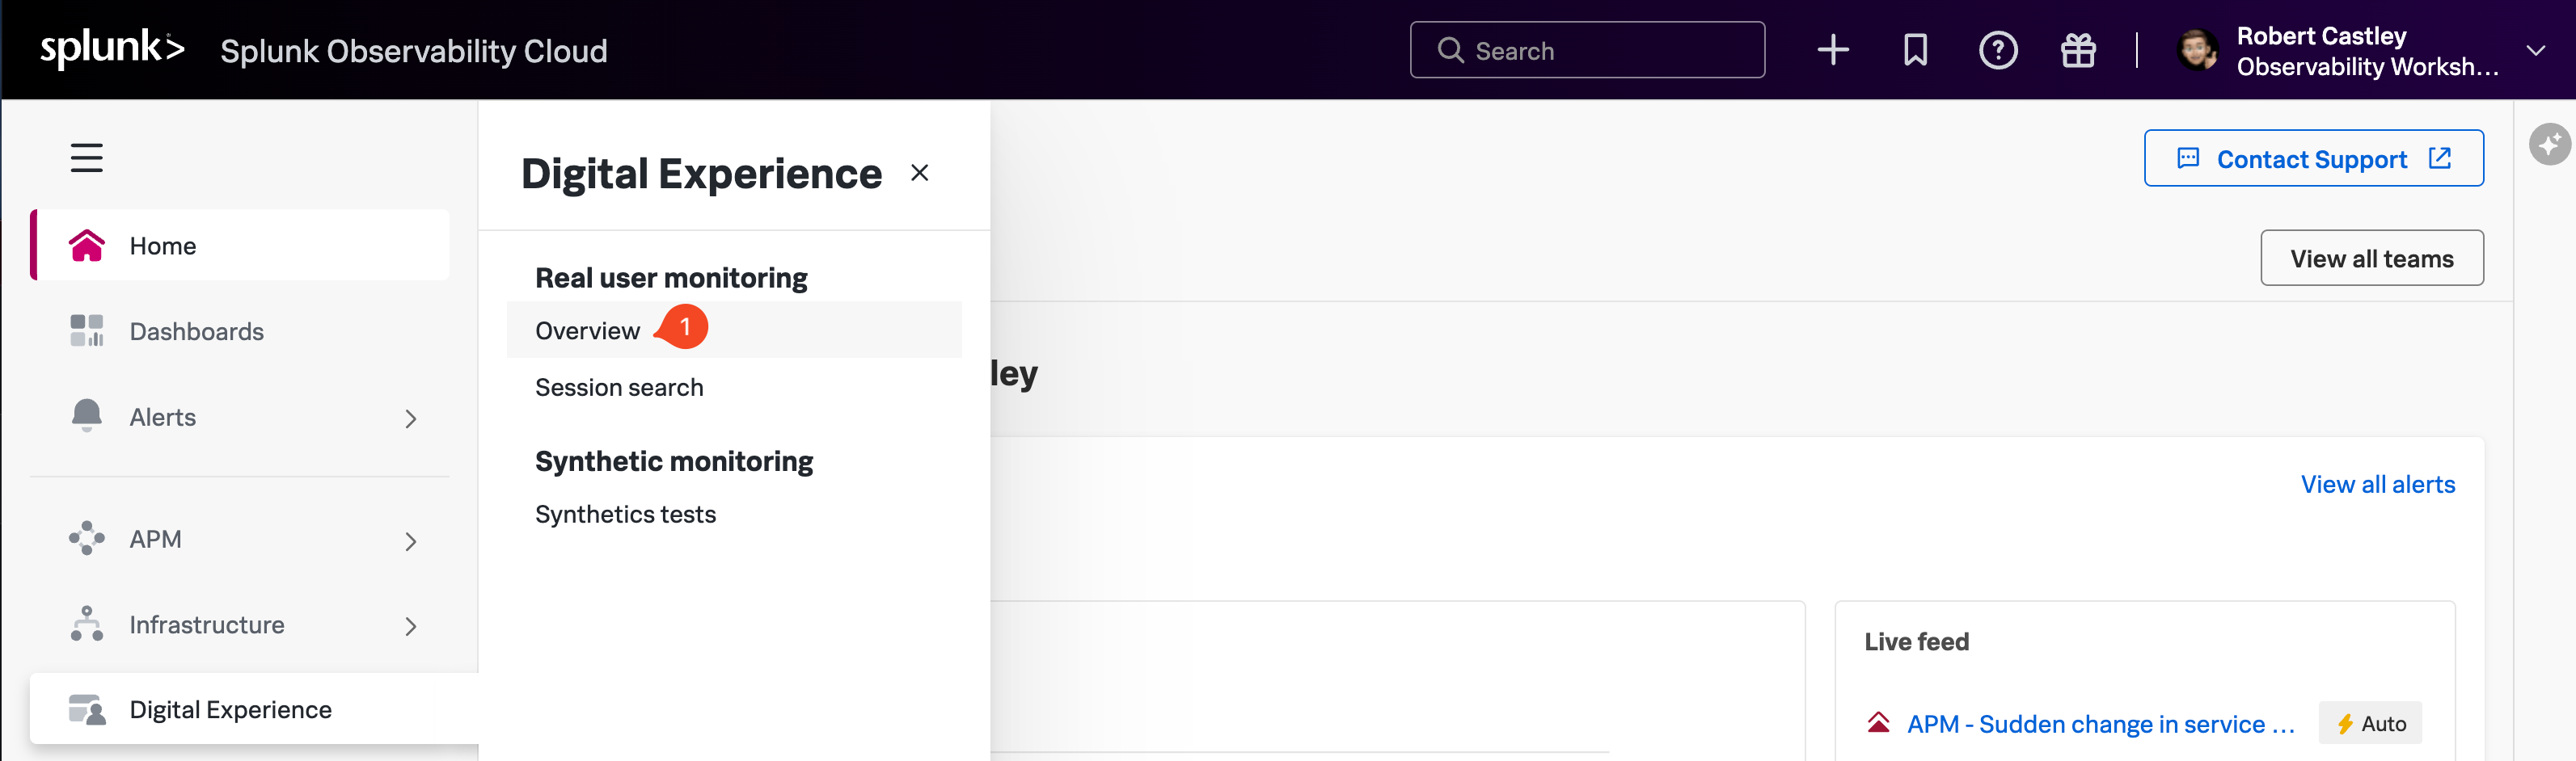Open the AI assistant sparkle icon
Screen dimensions: 2576x761
pyautogui.click(x=2549, y=145)
